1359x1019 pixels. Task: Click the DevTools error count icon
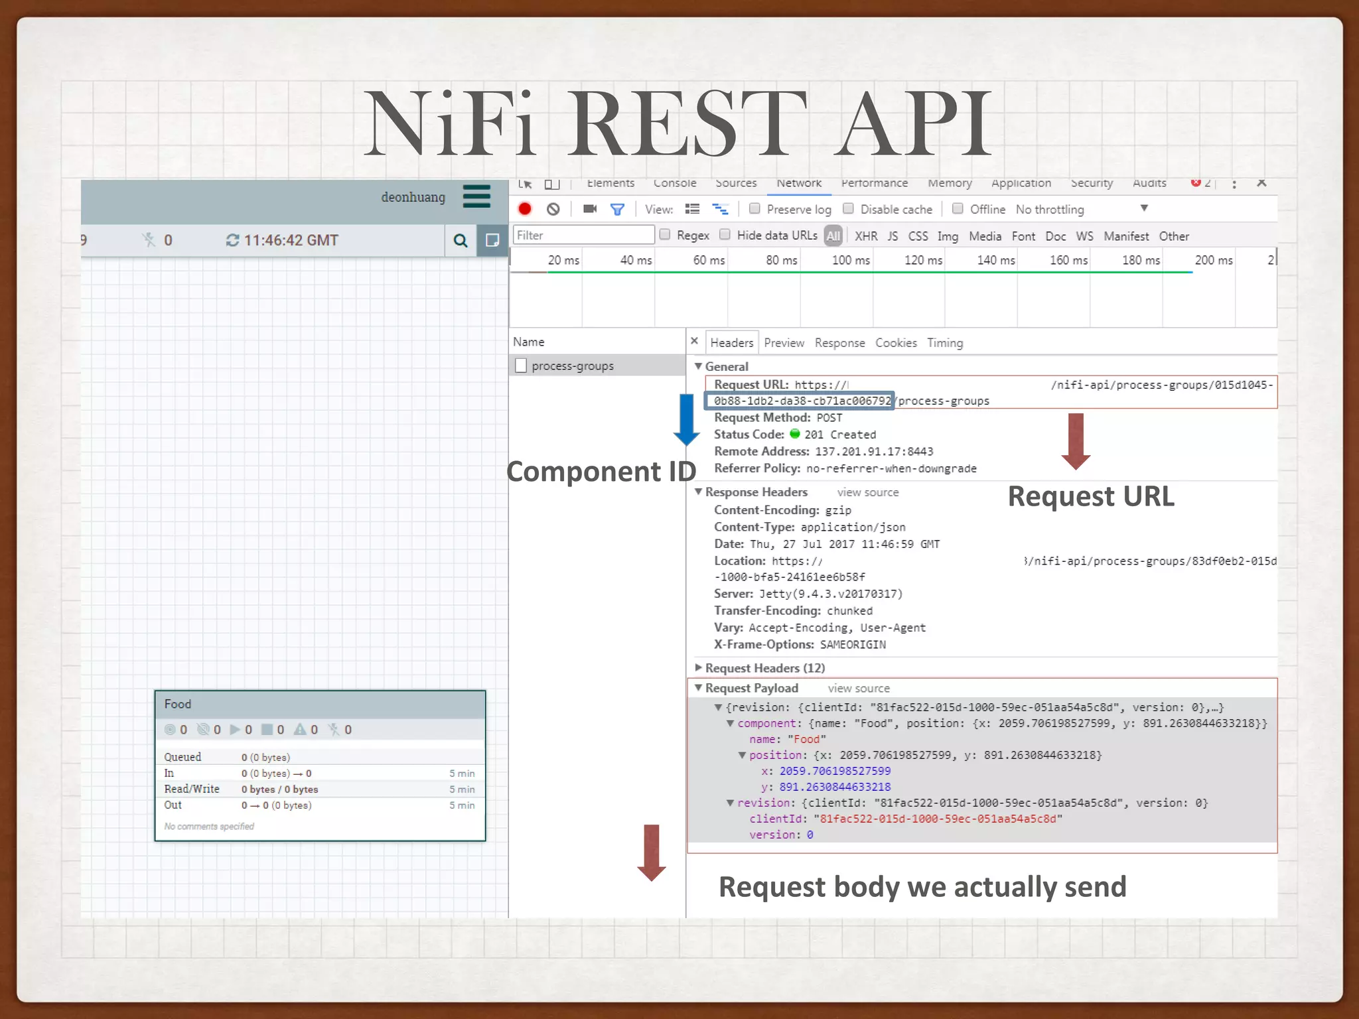(x=1196, y=183)
